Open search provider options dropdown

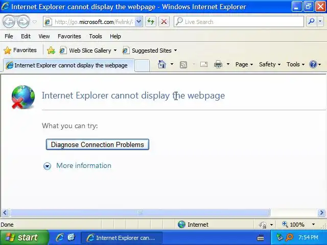click(320, 21)
